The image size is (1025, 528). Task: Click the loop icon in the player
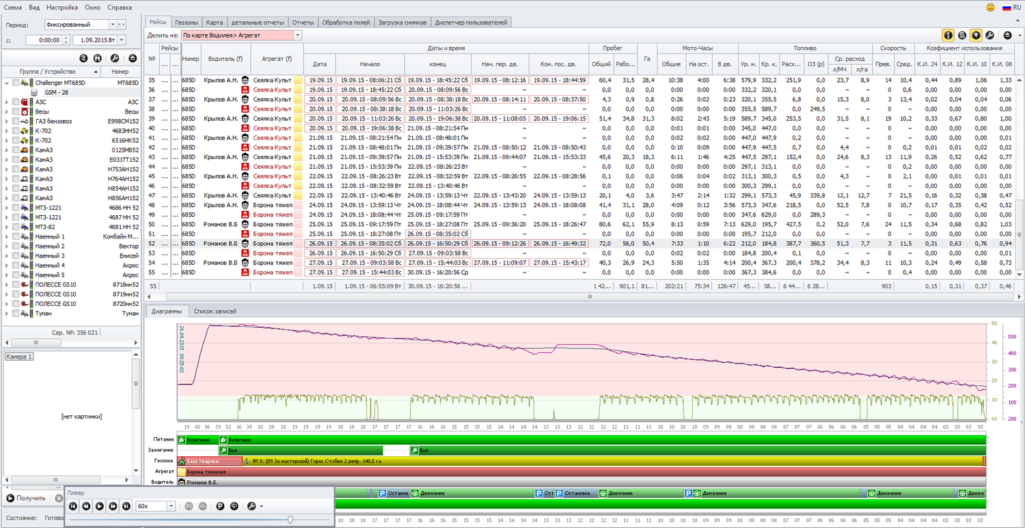pyautogui.click(x=234, y=506)
